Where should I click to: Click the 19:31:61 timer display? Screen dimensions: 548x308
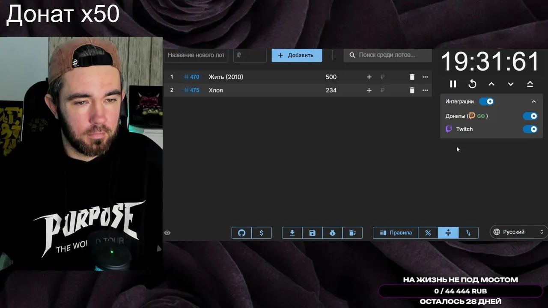pos(490,62)
